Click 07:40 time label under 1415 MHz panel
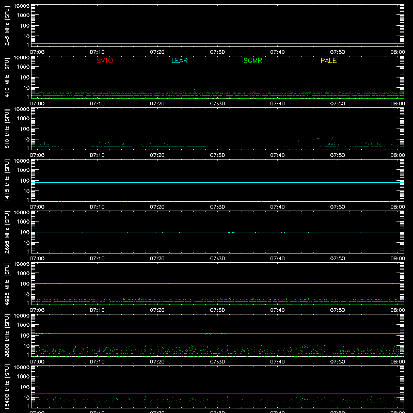This screenshot has width=413, height=413. coord(277,207)
